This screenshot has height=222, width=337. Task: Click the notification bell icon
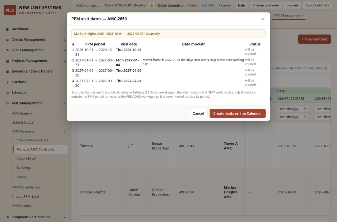tap(151, 5)
